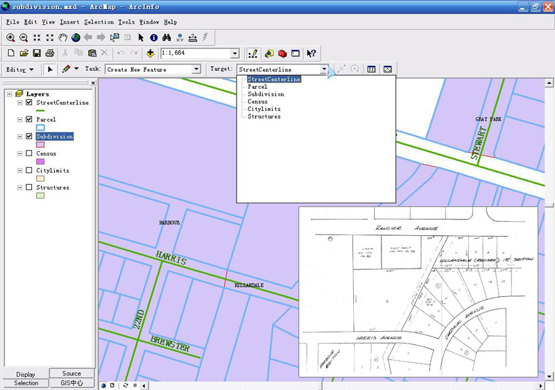555x390 pixels.
Task: Click the Citylimits color symbol swatch
Action: click(40, 178)
